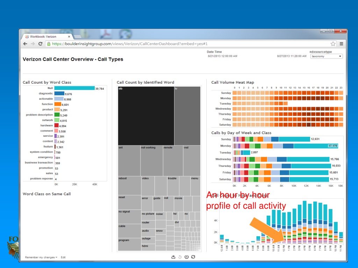Click the reboot treemap cell
The height and width of the screenshot is (268, 358).
pos(129,186)
